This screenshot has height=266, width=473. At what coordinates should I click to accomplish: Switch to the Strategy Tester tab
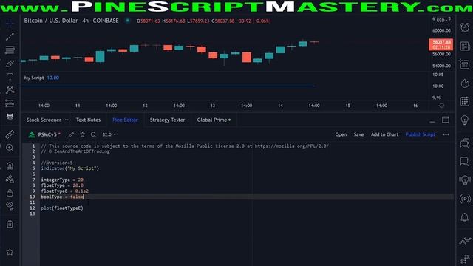coord(167,120)
